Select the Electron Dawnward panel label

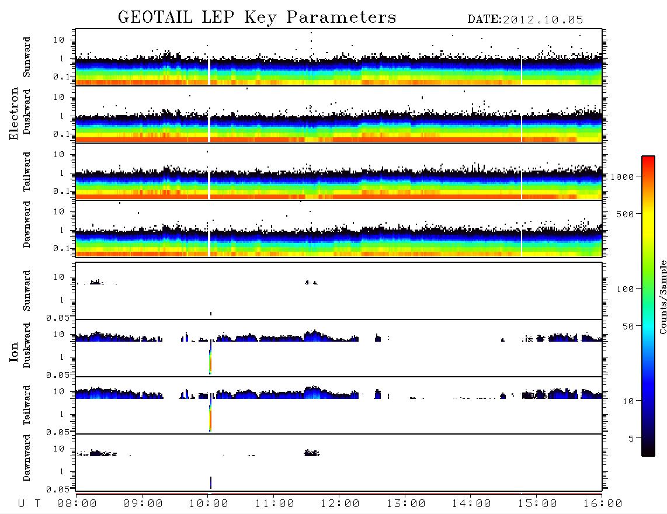27,224
